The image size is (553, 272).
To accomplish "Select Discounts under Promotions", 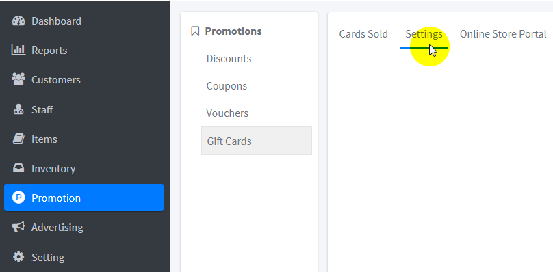I will pos(229,59).
